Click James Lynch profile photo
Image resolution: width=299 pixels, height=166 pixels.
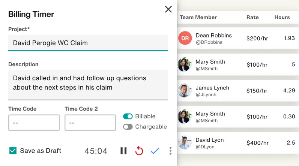click(x=185, y=91)
